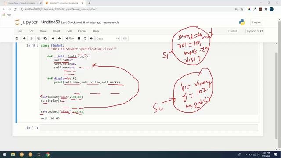
Task: Click the Trusted notebook indicator
Action: pos(232,31)
